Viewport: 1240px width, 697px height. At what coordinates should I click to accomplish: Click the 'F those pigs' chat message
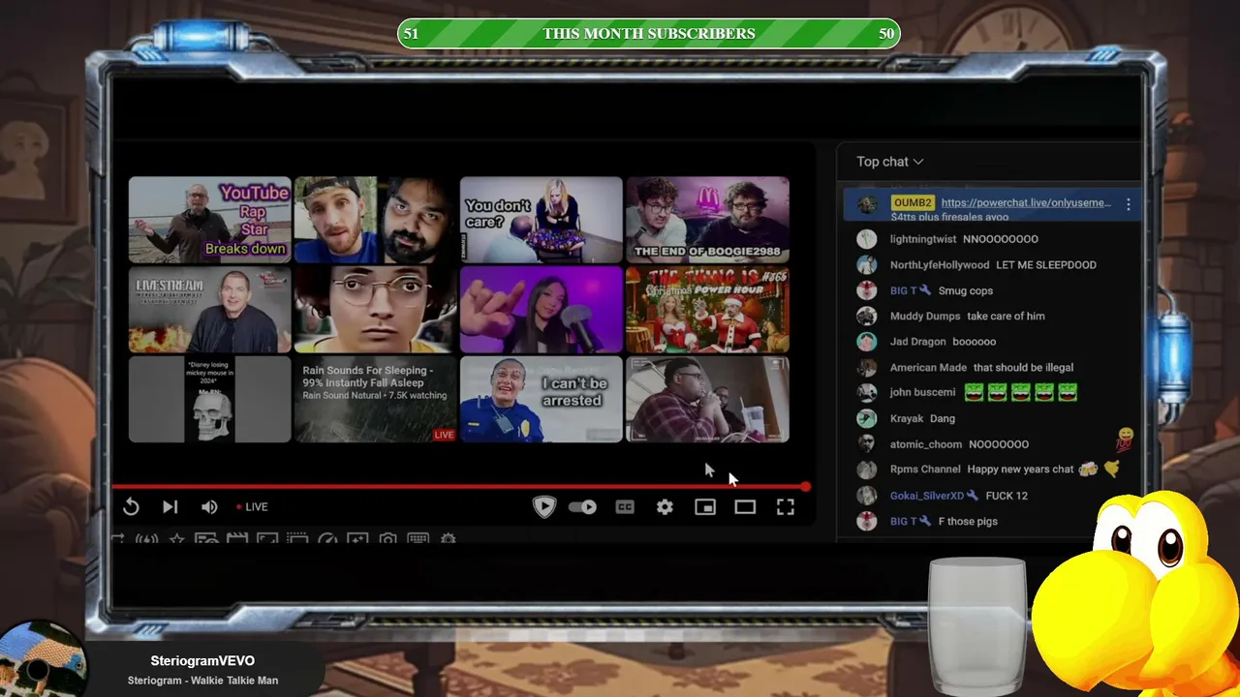(968, 522)
